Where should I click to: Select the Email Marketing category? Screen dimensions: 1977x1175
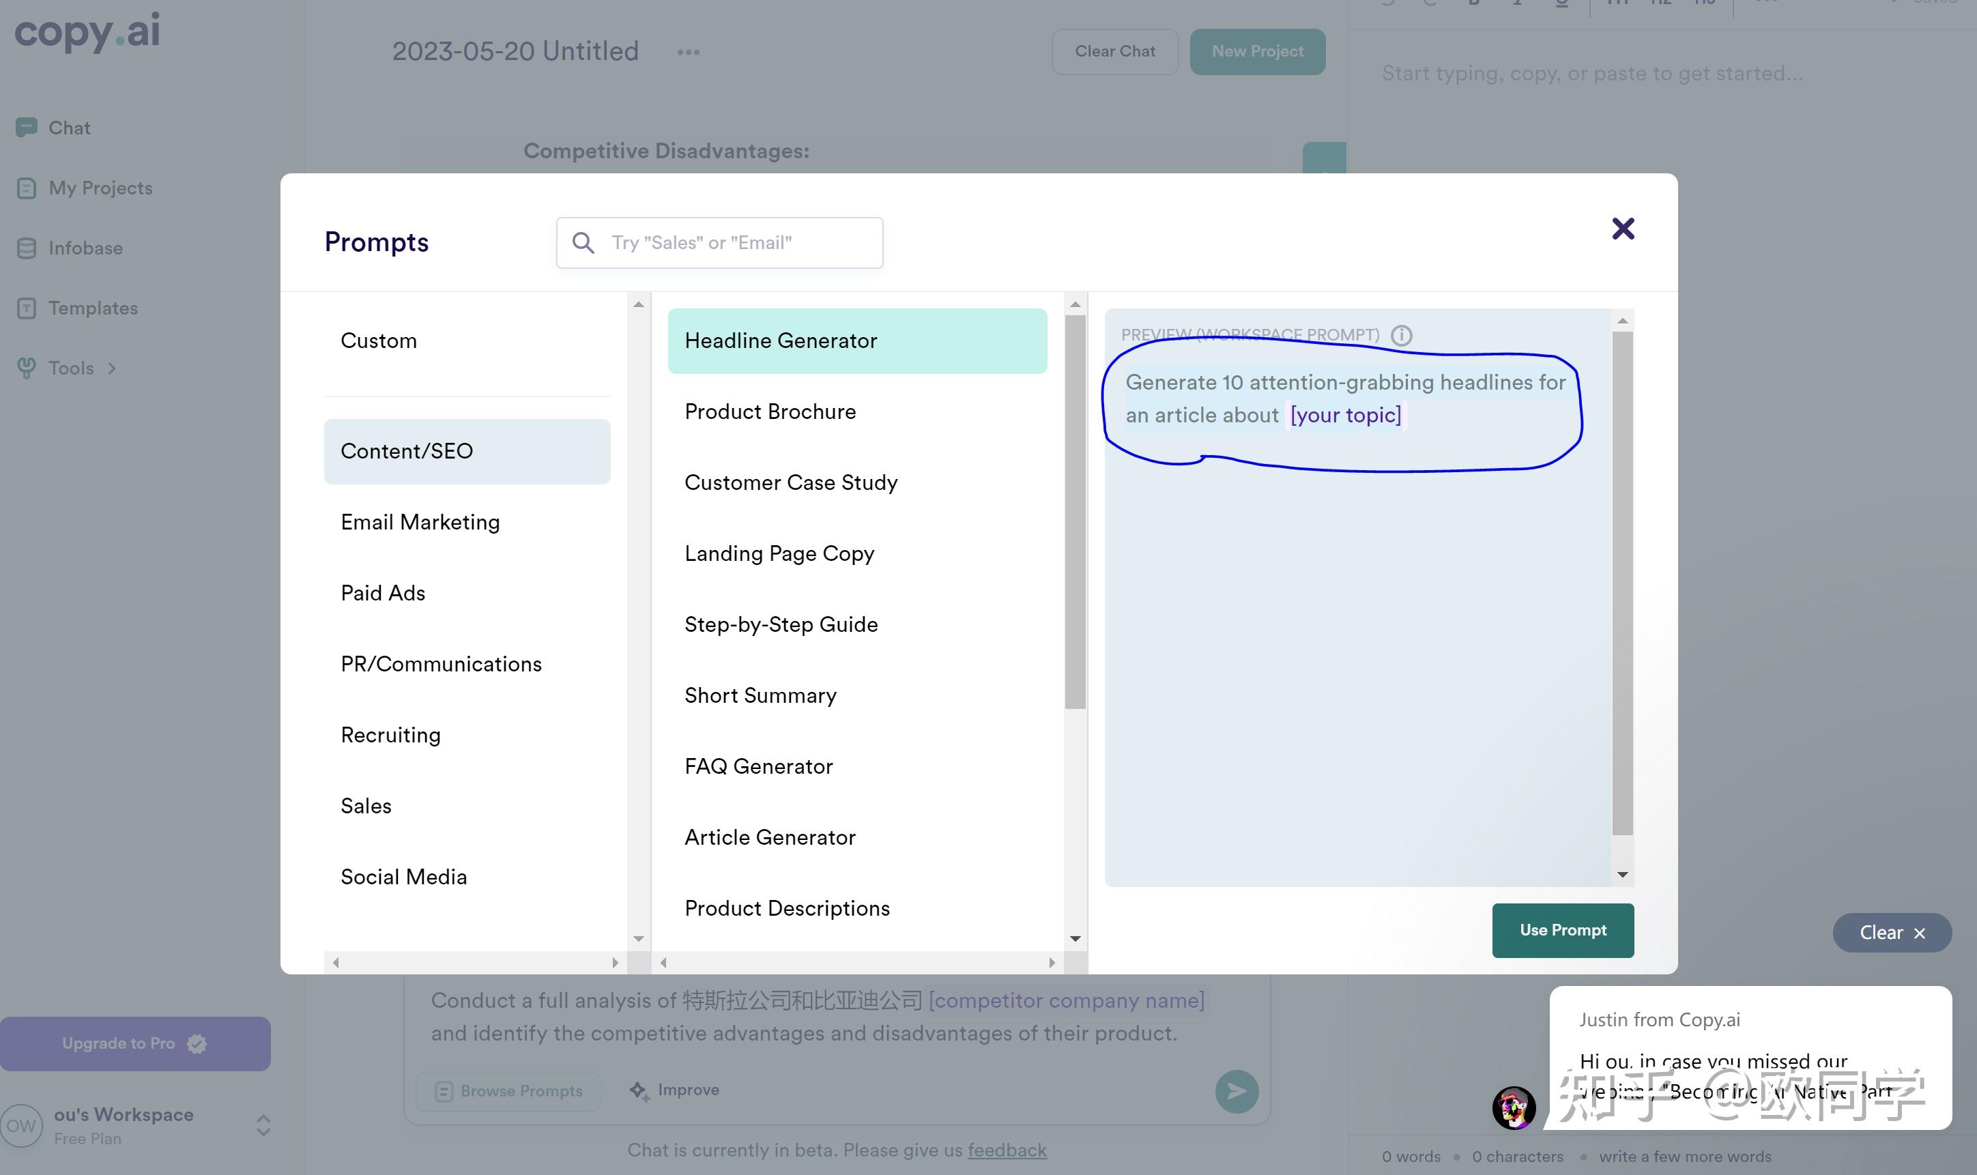[420, 523]
